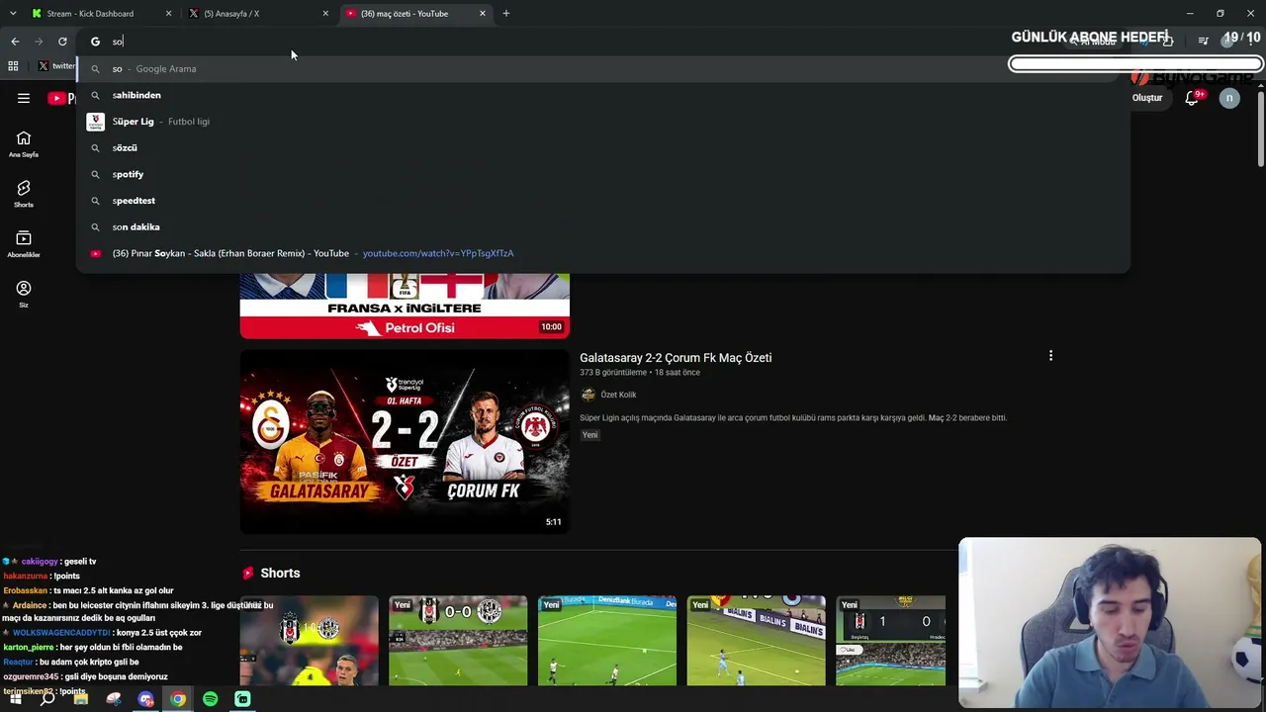Close the maç özeti YouTube tab
Image resolution: width=1266 pixels, height=712 pixels.
483,14
